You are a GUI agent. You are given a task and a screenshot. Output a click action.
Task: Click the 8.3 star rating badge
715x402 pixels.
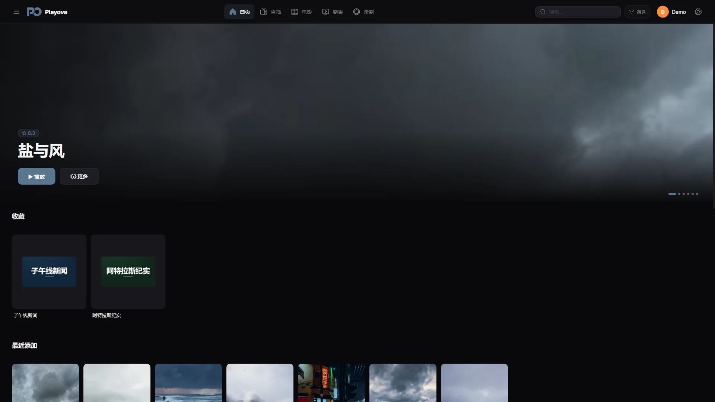pyautogui.click(x=29, y=133)
